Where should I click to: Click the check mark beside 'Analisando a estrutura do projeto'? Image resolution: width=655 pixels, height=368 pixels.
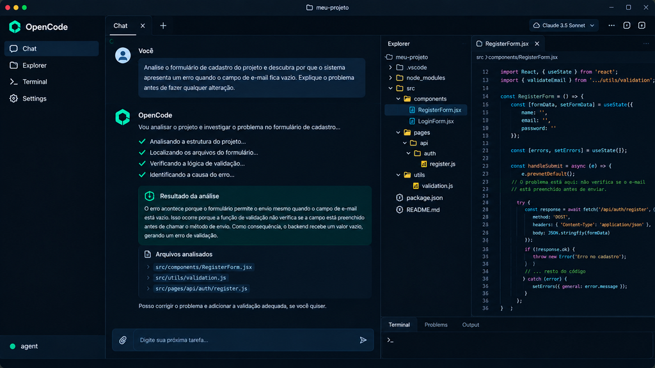point(142,141)
